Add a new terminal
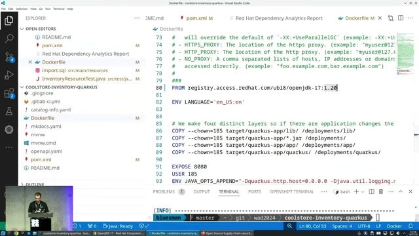This screenshot has width=419, height=236. coord(356,191)
